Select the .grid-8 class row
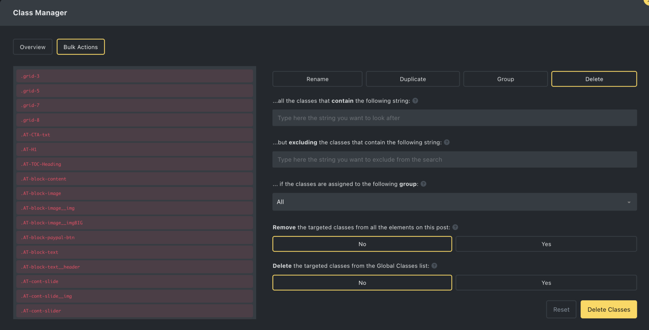 coord(135,120)
